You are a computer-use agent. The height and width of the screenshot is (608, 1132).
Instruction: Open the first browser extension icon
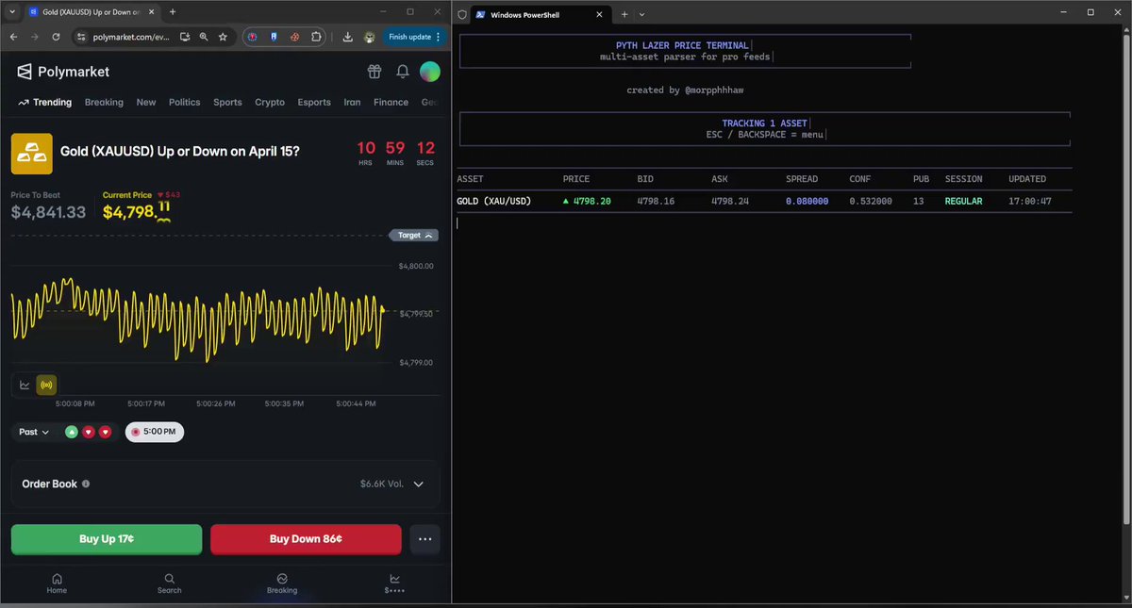tap(252, 37)
